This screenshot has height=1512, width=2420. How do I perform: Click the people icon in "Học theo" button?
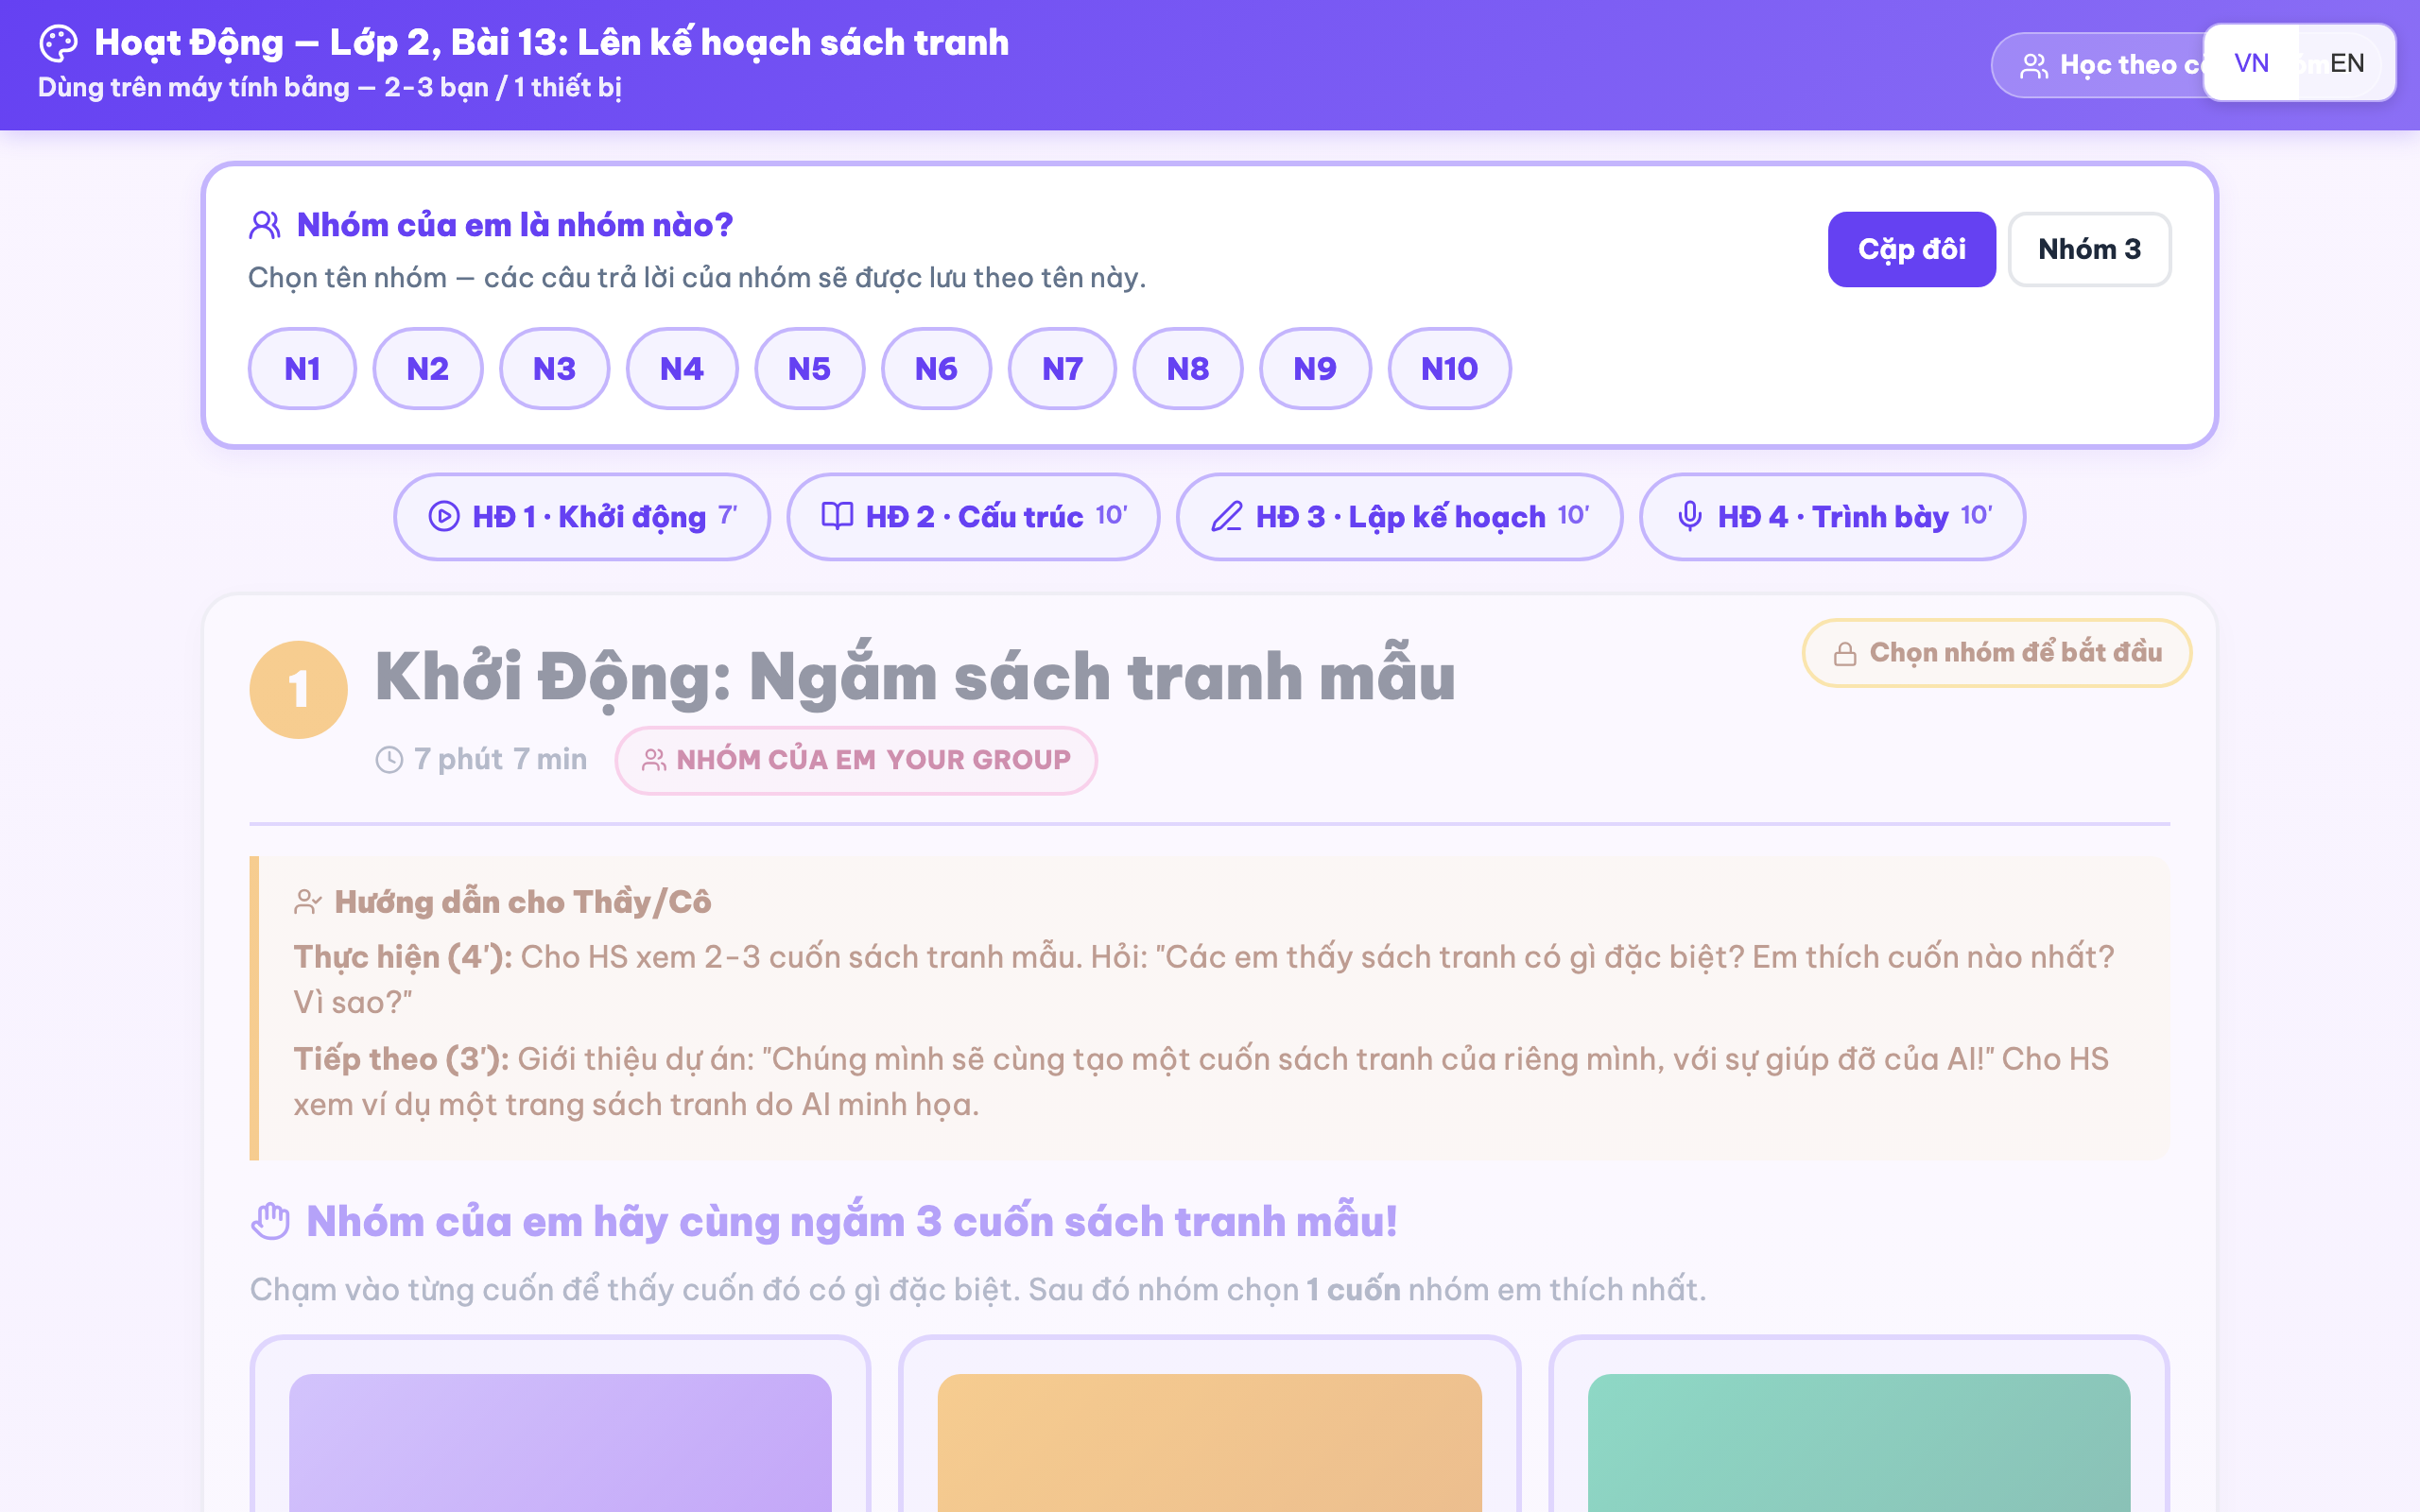2034,66
